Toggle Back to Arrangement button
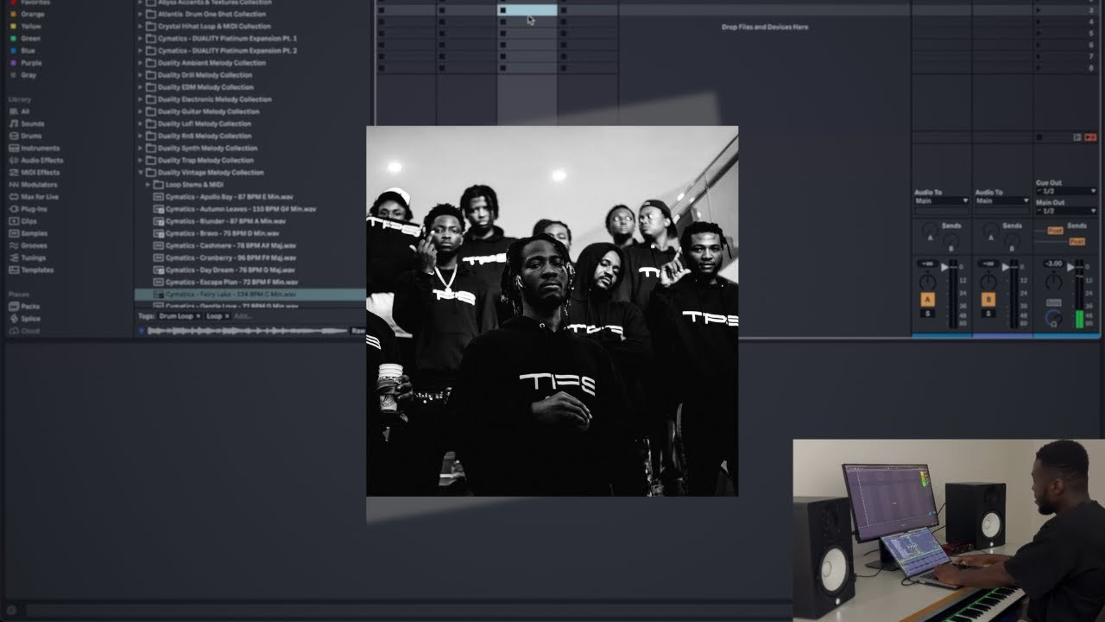This screenshot has height=622, width=1105. point(1090,137)
